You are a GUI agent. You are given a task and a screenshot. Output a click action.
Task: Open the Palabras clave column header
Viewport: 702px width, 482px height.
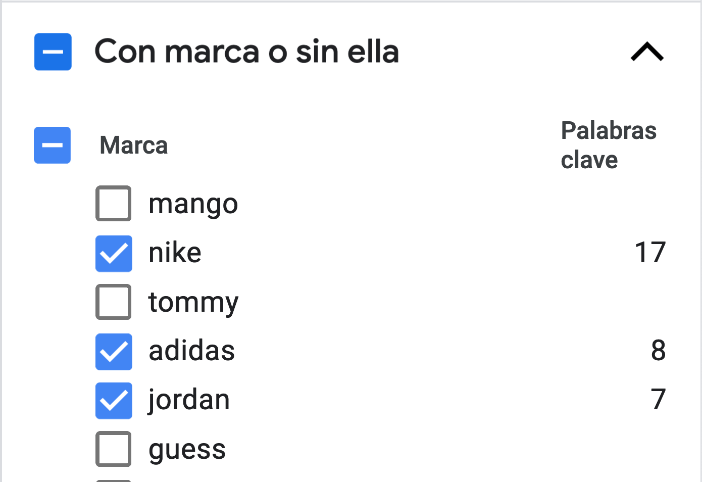[609, 145]
